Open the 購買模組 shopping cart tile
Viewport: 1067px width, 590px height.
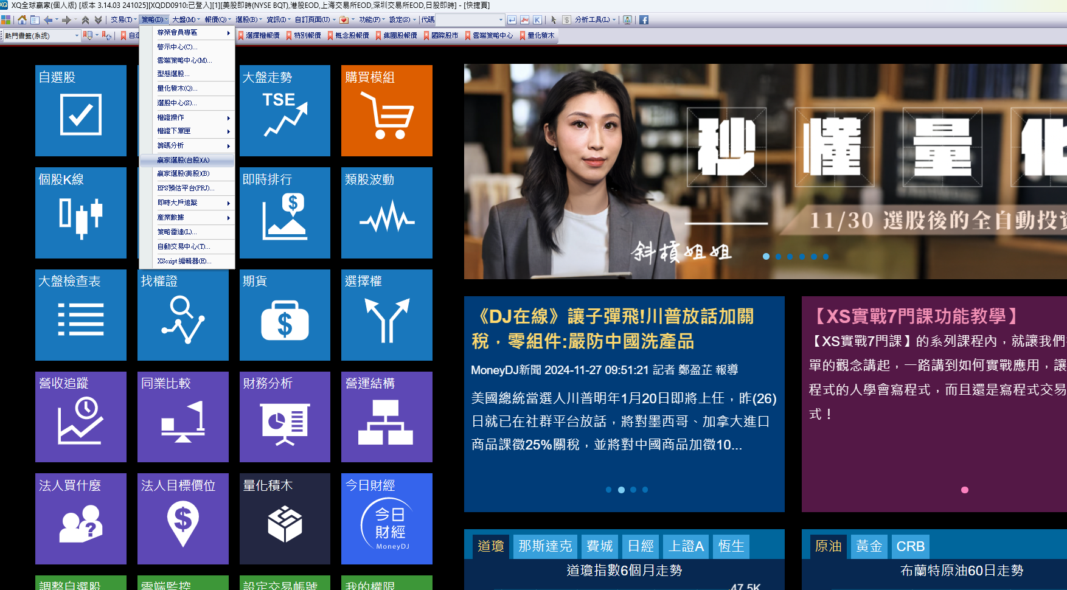pos(386,111)
